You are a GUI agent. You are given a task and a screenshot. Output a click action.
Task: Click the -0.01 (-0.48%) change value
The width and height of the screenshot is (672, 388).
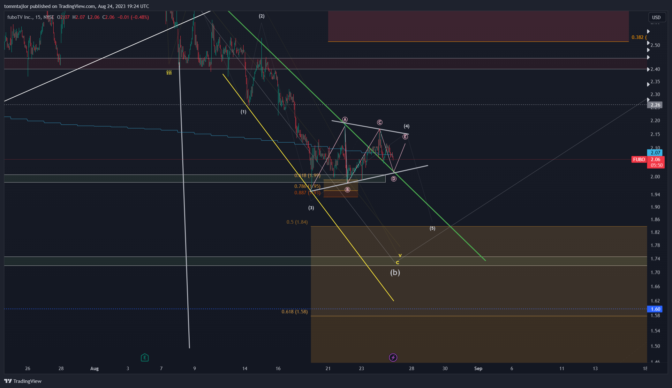tap(133, 17)
